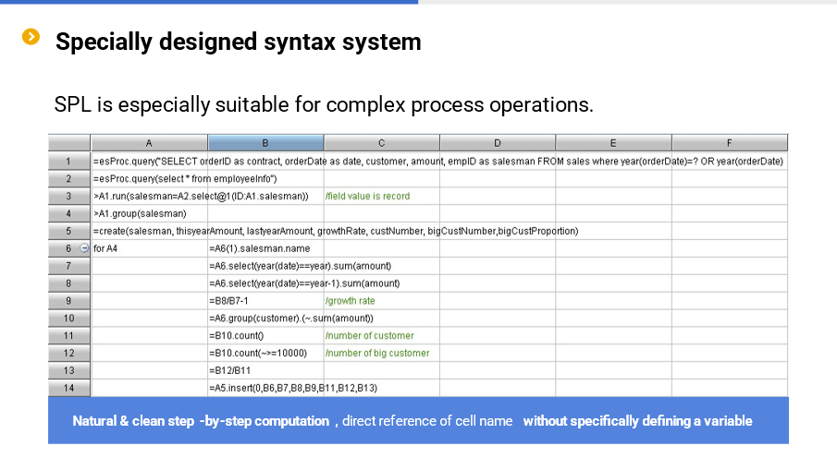The width and height of the screenshot is (837, 470).
Task: Click the 'Specially designed syntax system' heading
Action: coord(238,42)
